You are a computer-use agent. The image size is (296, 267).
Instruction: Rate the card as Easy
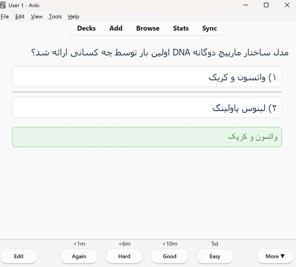pyautogui.click(x=215, y=256)
